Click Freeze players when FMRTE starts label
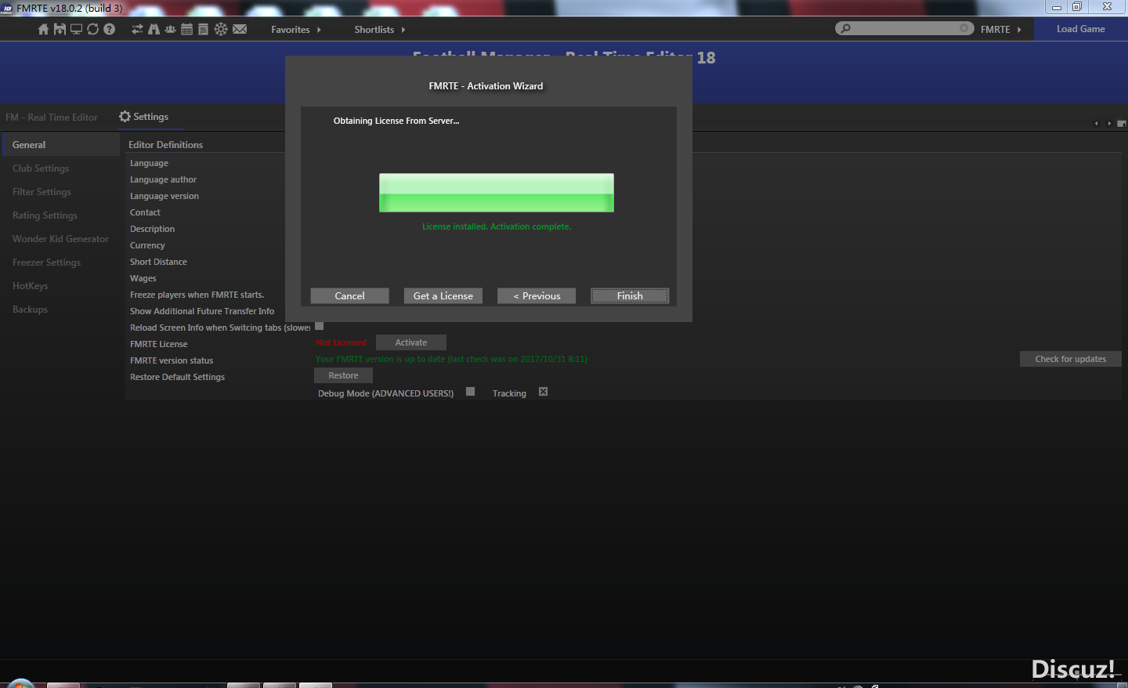This screenshot has height=688, width=1128. click(x=197, y=295)
